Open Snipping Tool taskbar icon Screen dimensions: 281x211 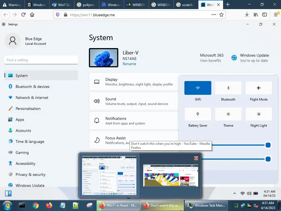pos(89,206)
